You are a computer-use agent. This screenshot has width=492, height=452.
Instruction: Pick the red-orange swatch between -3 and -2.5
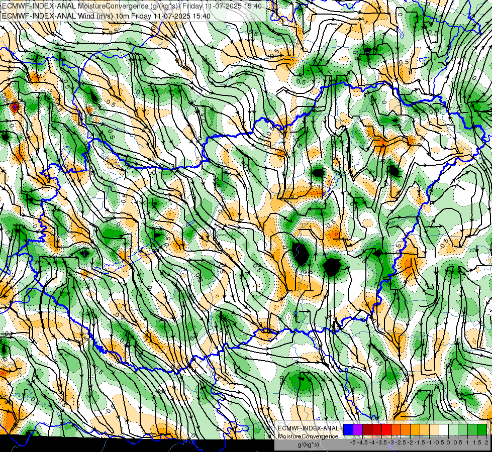pyautogui.click(x=396, y=429)
